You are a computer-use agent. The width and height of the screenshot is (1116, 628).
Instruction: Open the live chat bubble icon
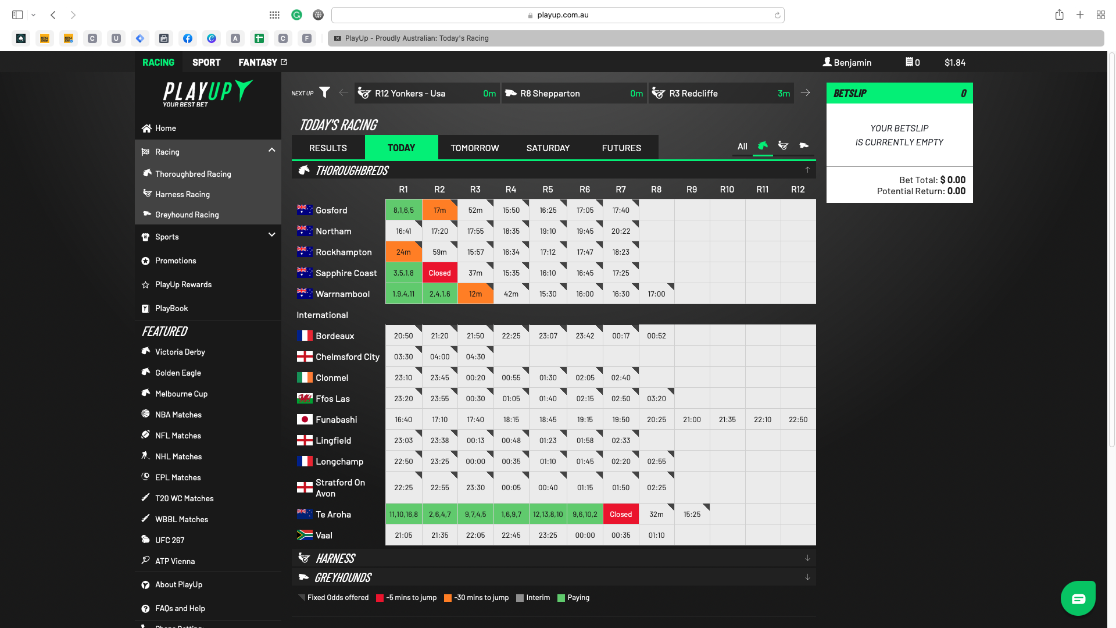[1078, 598]
